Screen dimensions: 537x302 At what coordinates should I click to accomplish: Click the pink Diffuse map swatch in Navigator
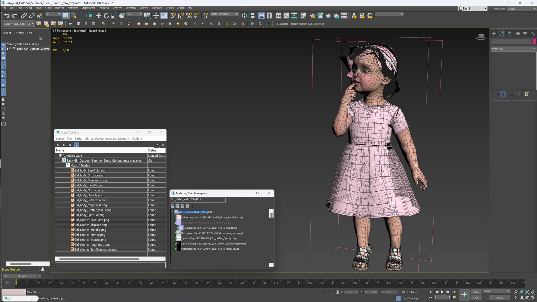pyautogui.click(x=179, y=218)
